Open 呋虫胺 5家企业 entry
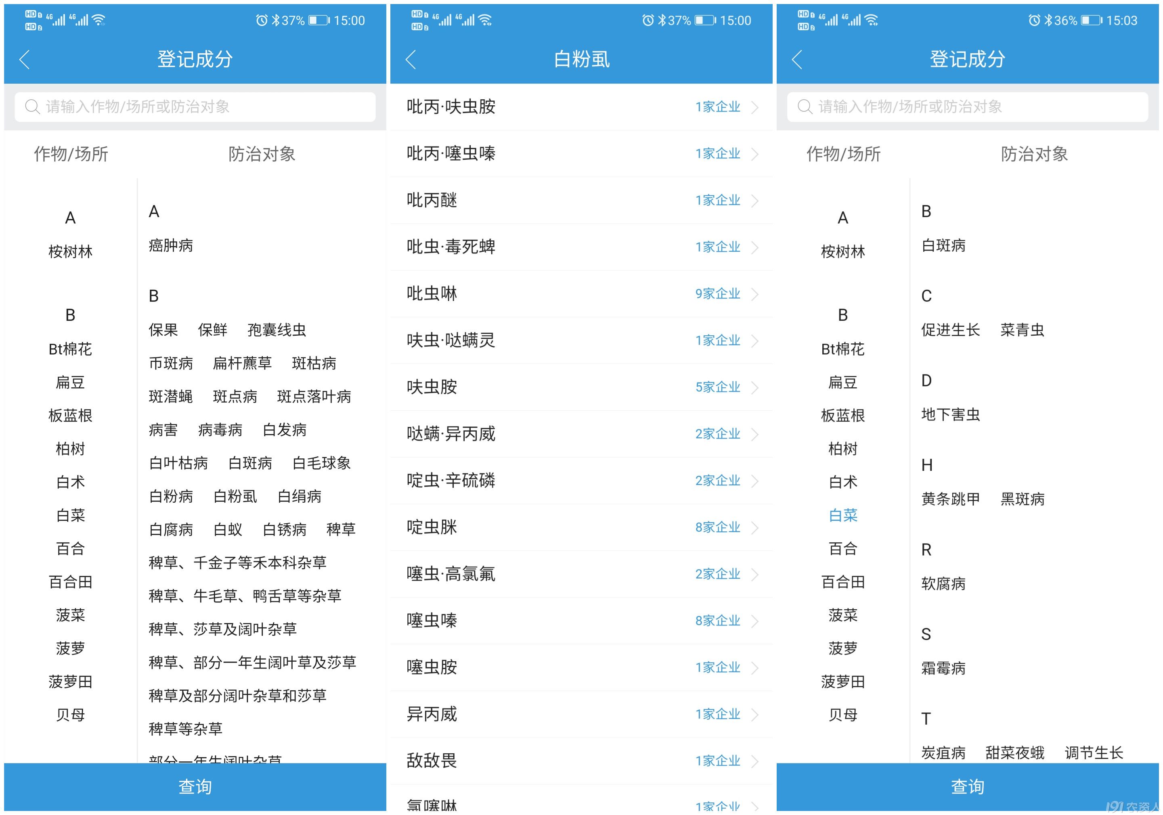The width and height of the screenshot is (1163, 815). pos(581,387)
